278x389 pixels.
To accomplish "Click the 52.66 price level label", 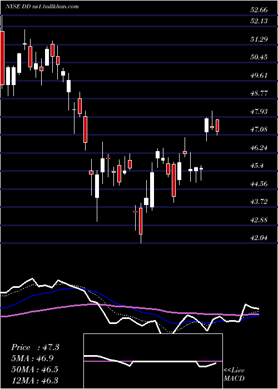I will click(x=259, y=10).
